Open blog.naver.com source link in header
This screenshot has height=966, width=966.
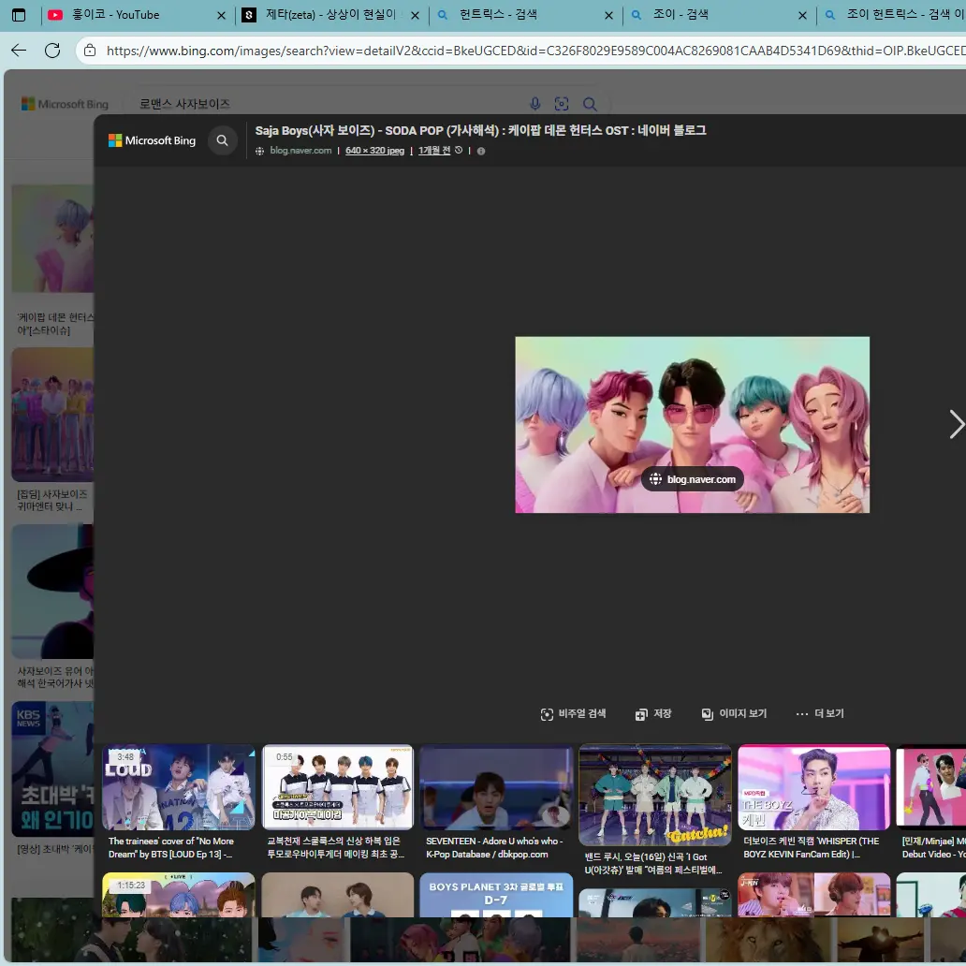coord(300,151)
